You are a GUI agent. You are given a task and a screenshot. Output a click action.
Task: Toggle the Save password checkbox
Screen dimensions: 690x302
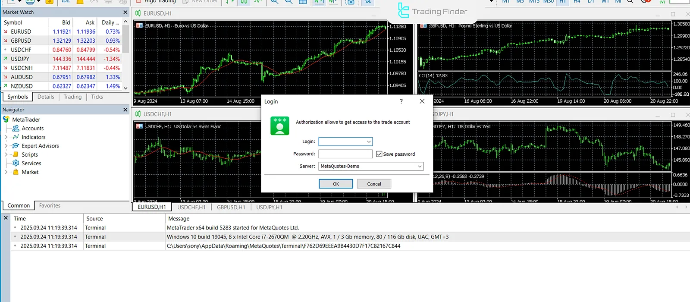379,154
